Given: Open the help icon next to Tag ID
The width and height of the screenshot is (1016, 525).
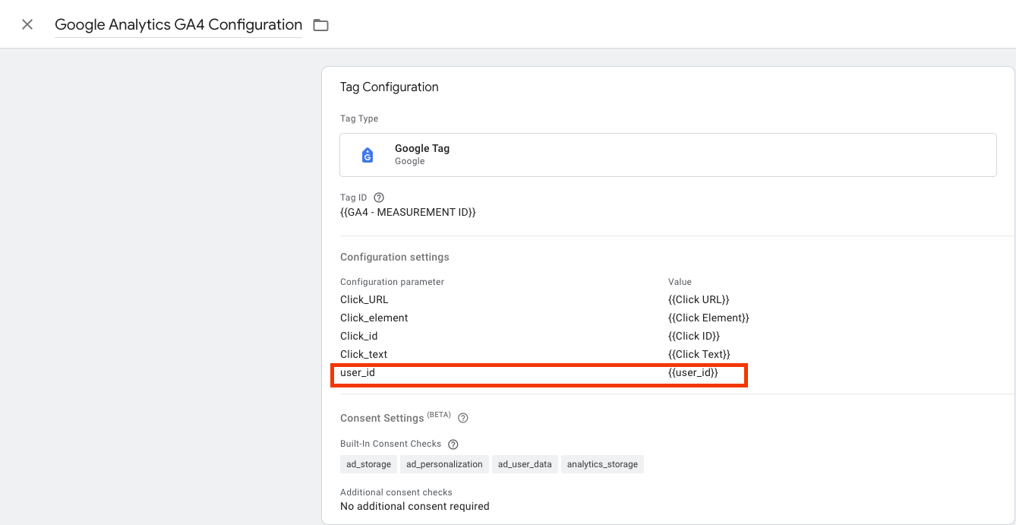Looking at the screenshot, I should pyautogui.click(x=379, y=198).
